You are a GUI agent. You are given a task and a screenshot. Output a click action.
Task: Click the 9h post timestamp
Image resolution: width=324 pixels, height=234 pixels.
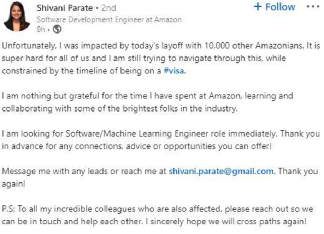[x=41, y=29]
